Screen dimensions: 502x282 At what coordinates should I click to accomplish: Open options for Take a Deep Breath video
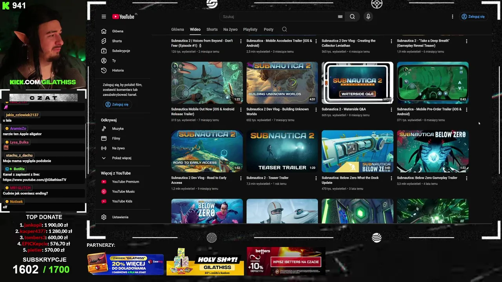[466, 41]
